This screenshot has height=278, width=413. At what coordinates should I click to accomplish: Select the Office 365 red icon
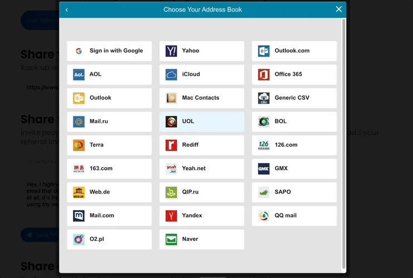pyautogui.click(x=264, y=75)
